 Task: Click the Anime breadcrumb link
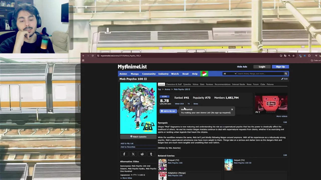167,89
